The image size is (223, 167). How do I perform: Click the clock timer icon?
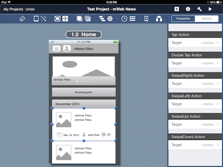point(124,19)
